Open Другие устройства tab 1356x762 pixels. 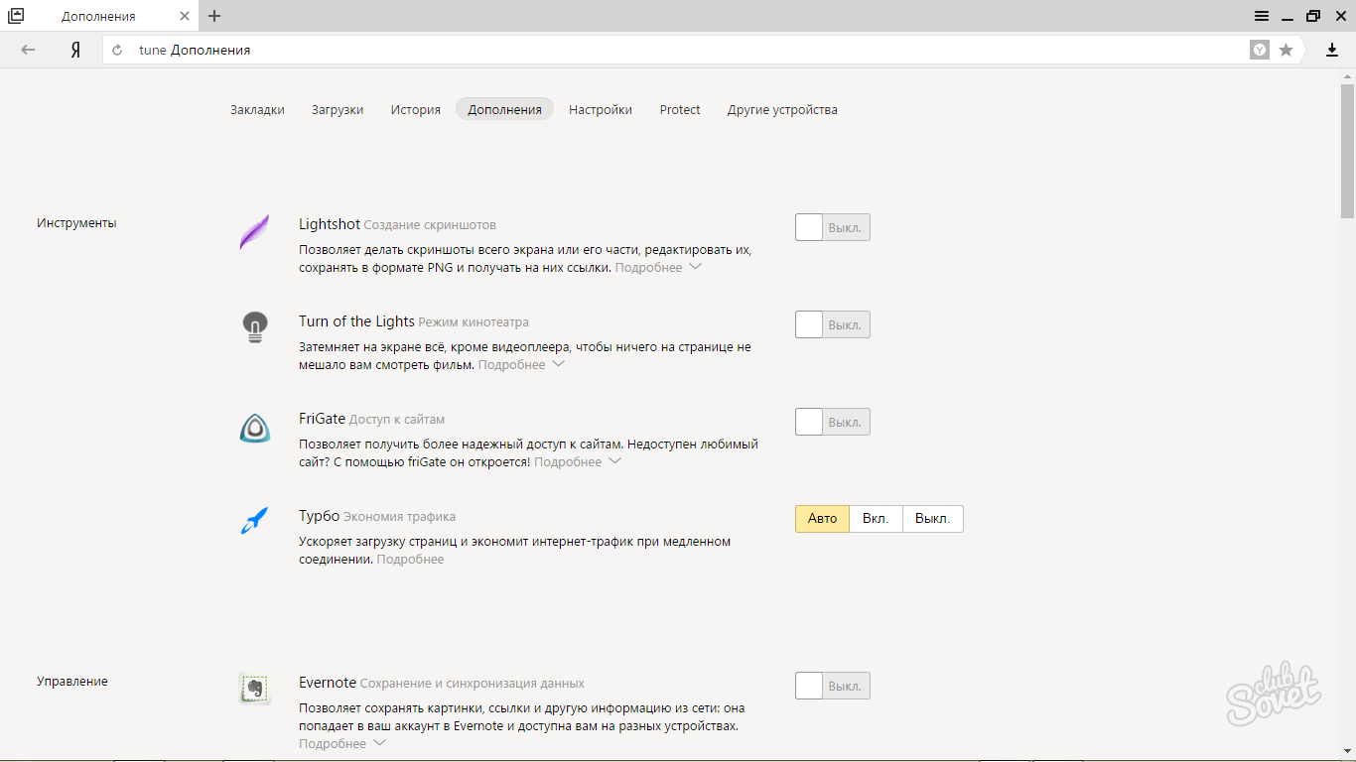click(x=782, y=110)
